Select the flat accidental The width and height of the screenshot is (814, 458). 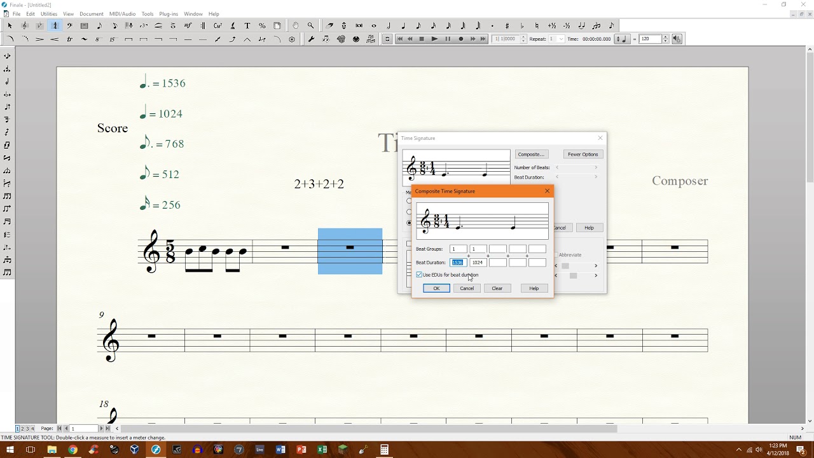pos(522,25)
